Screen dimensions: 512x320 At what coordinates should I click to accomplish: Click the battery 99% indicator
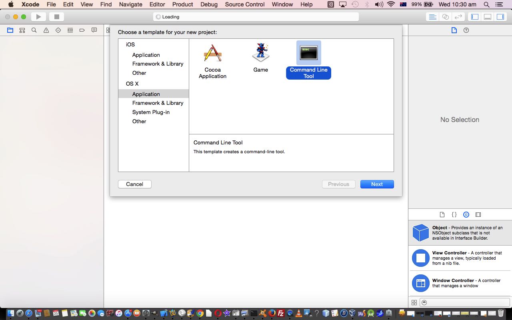(x=422, y=4)
